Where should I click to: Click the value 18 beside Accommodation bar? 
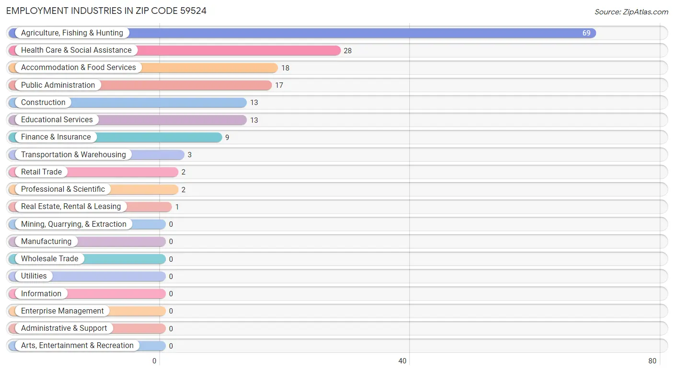[285, 68]
